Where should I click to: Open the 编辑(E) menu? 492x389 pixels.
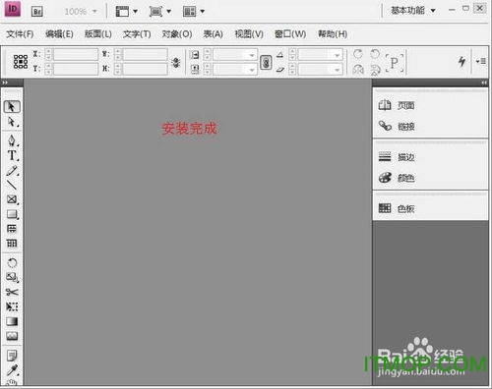coord(59,34)
